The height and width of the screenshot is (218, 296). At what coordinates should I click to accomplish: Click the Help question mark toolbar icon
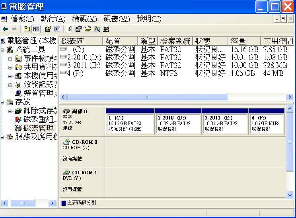[48, 29]
